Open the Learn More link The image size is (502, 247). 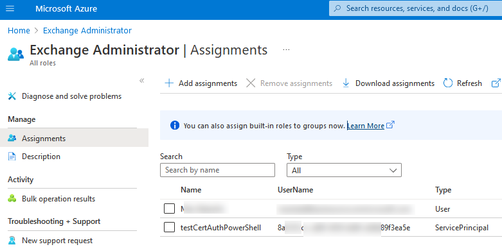(x=366, y=126)
